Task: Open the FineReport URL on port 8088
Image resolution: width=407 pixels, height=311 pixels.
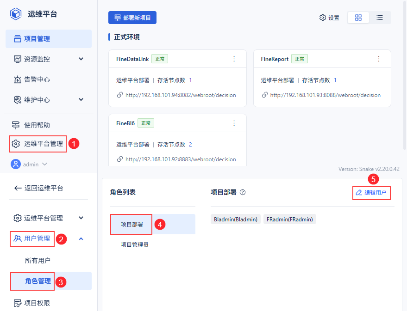Action: pos(325,95)
